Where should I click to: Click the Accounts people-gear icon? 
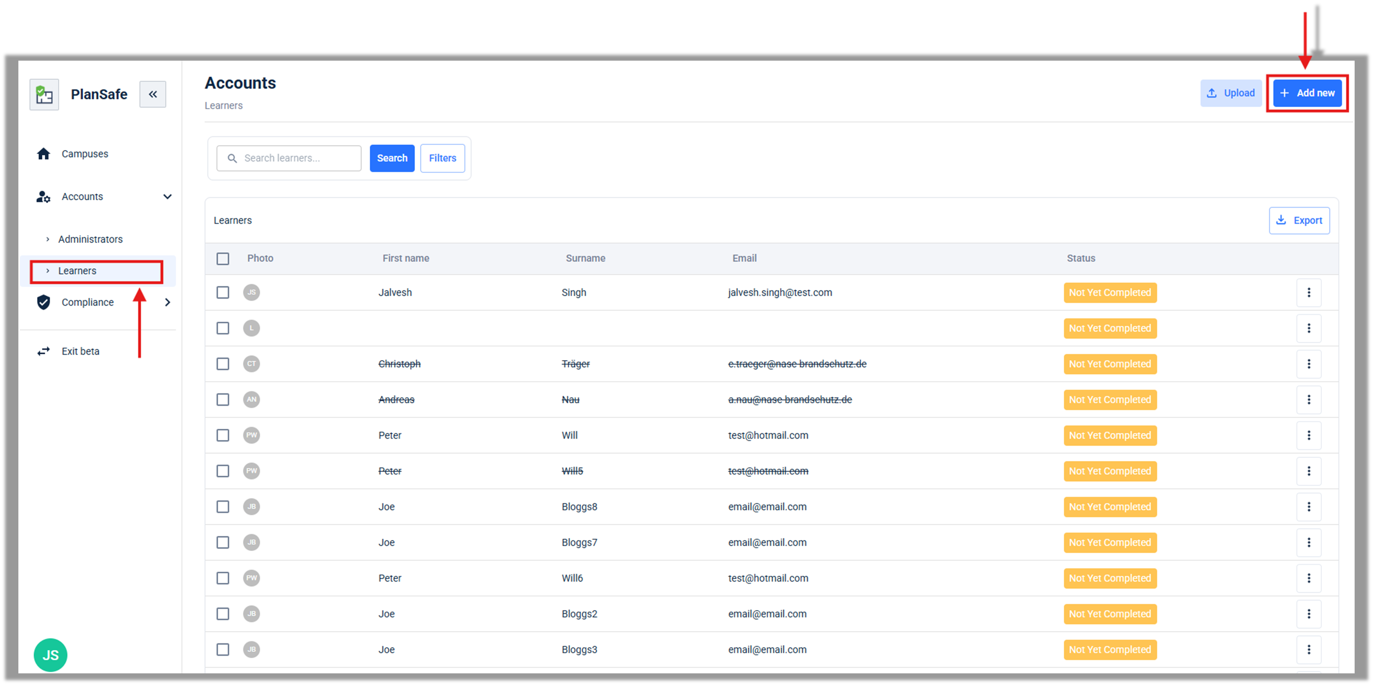point(43,197)
